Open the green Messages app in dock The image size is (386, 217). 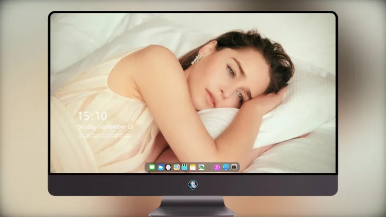(152, 167)
